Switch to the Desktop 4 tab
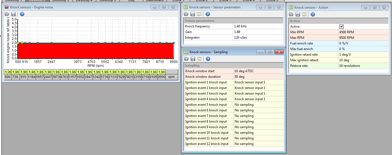 tap(84, 1)
